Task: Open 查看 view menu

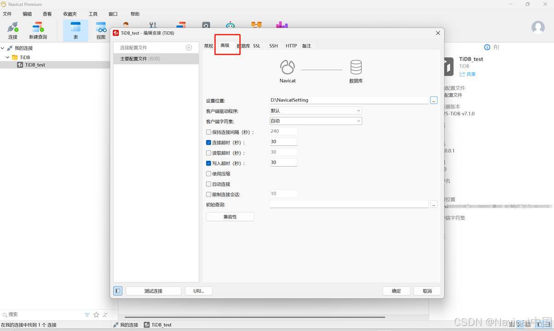Action: (x=47, y=14)
